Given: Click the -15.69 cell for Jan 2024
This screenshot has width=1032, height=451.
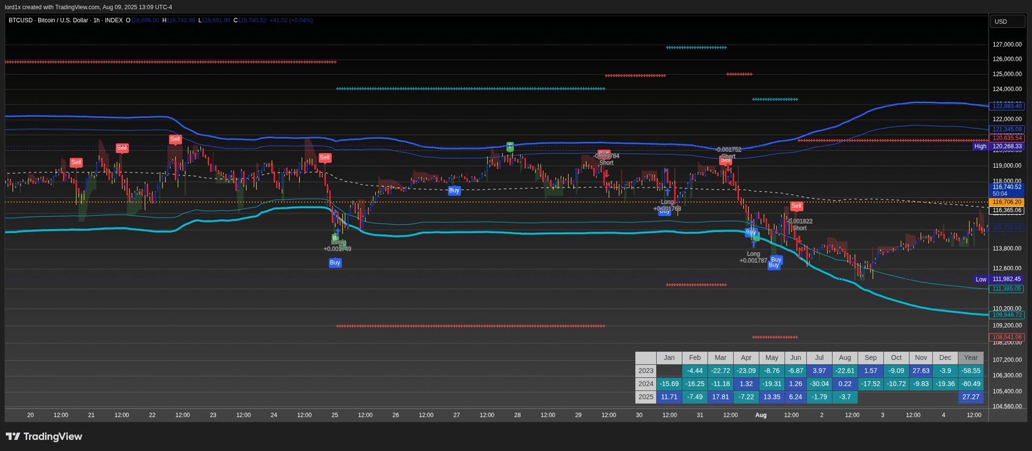Looking at the screenshot, I should [x=669, y=384].
